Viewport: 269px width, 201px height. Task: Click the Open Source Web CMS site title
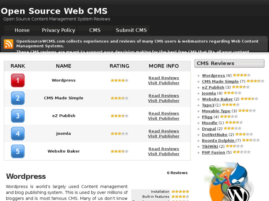(x=54, y=11)
